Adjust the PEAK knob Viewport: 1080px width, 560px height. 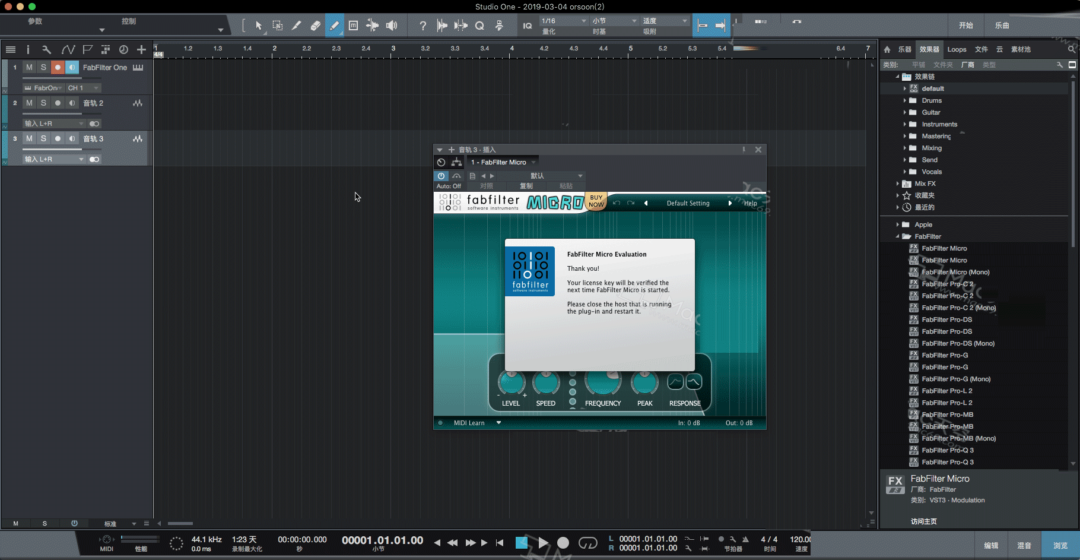pyautogui.click(x=644, y=383)
